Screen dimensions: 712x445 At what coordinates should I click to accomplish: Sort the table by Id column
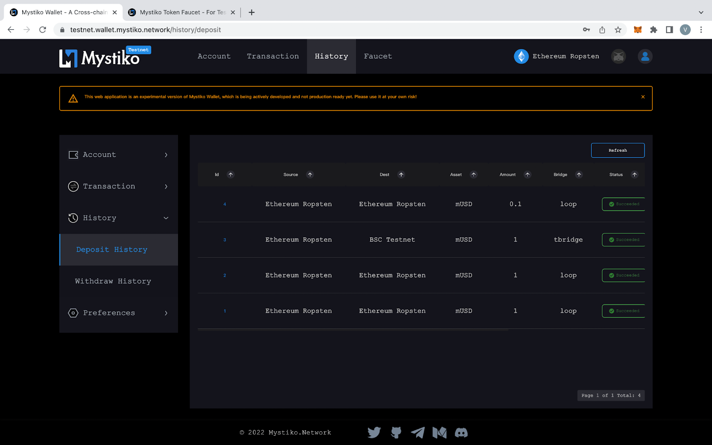pos(231,174)
